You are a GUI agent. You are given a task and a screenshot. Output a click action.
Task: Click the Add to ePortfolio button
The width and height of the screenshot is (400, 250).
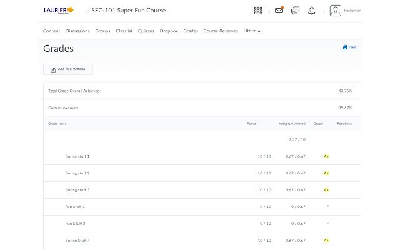[68, 69]
